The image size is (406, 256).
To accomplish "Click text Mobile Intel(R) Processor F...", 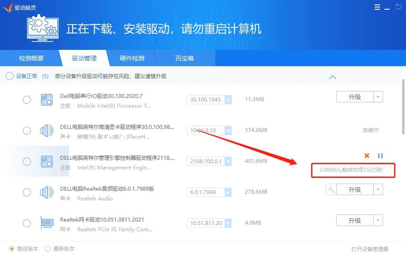I will 114,106.
